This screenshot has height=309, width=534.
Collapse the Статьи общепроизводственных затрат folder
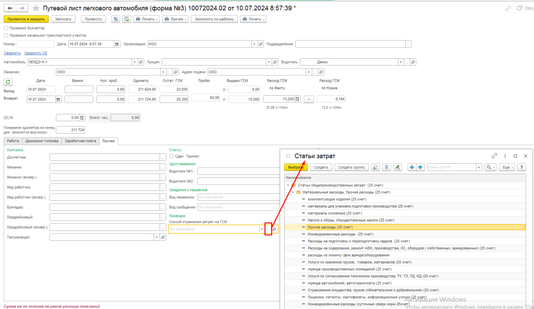pos(288,185)
